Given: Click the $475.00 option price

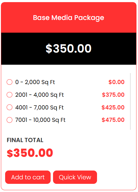Looking at the screenshot, I should 113,120.
